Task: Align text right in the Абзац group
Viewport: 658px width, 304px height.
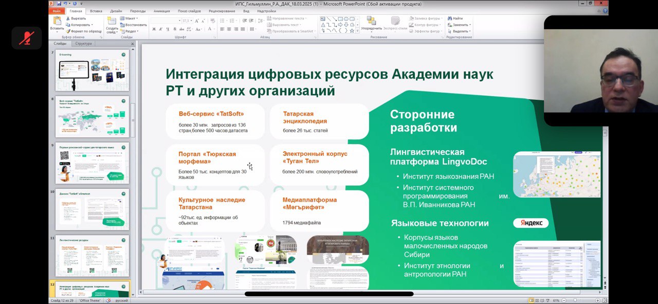Action: (236, 29)
